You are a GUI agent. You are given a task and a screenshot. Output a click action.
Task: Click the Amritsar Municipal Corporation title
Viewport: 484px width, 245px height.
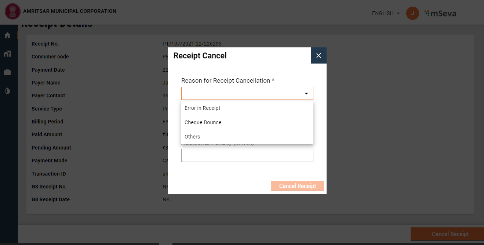(70, 11)
